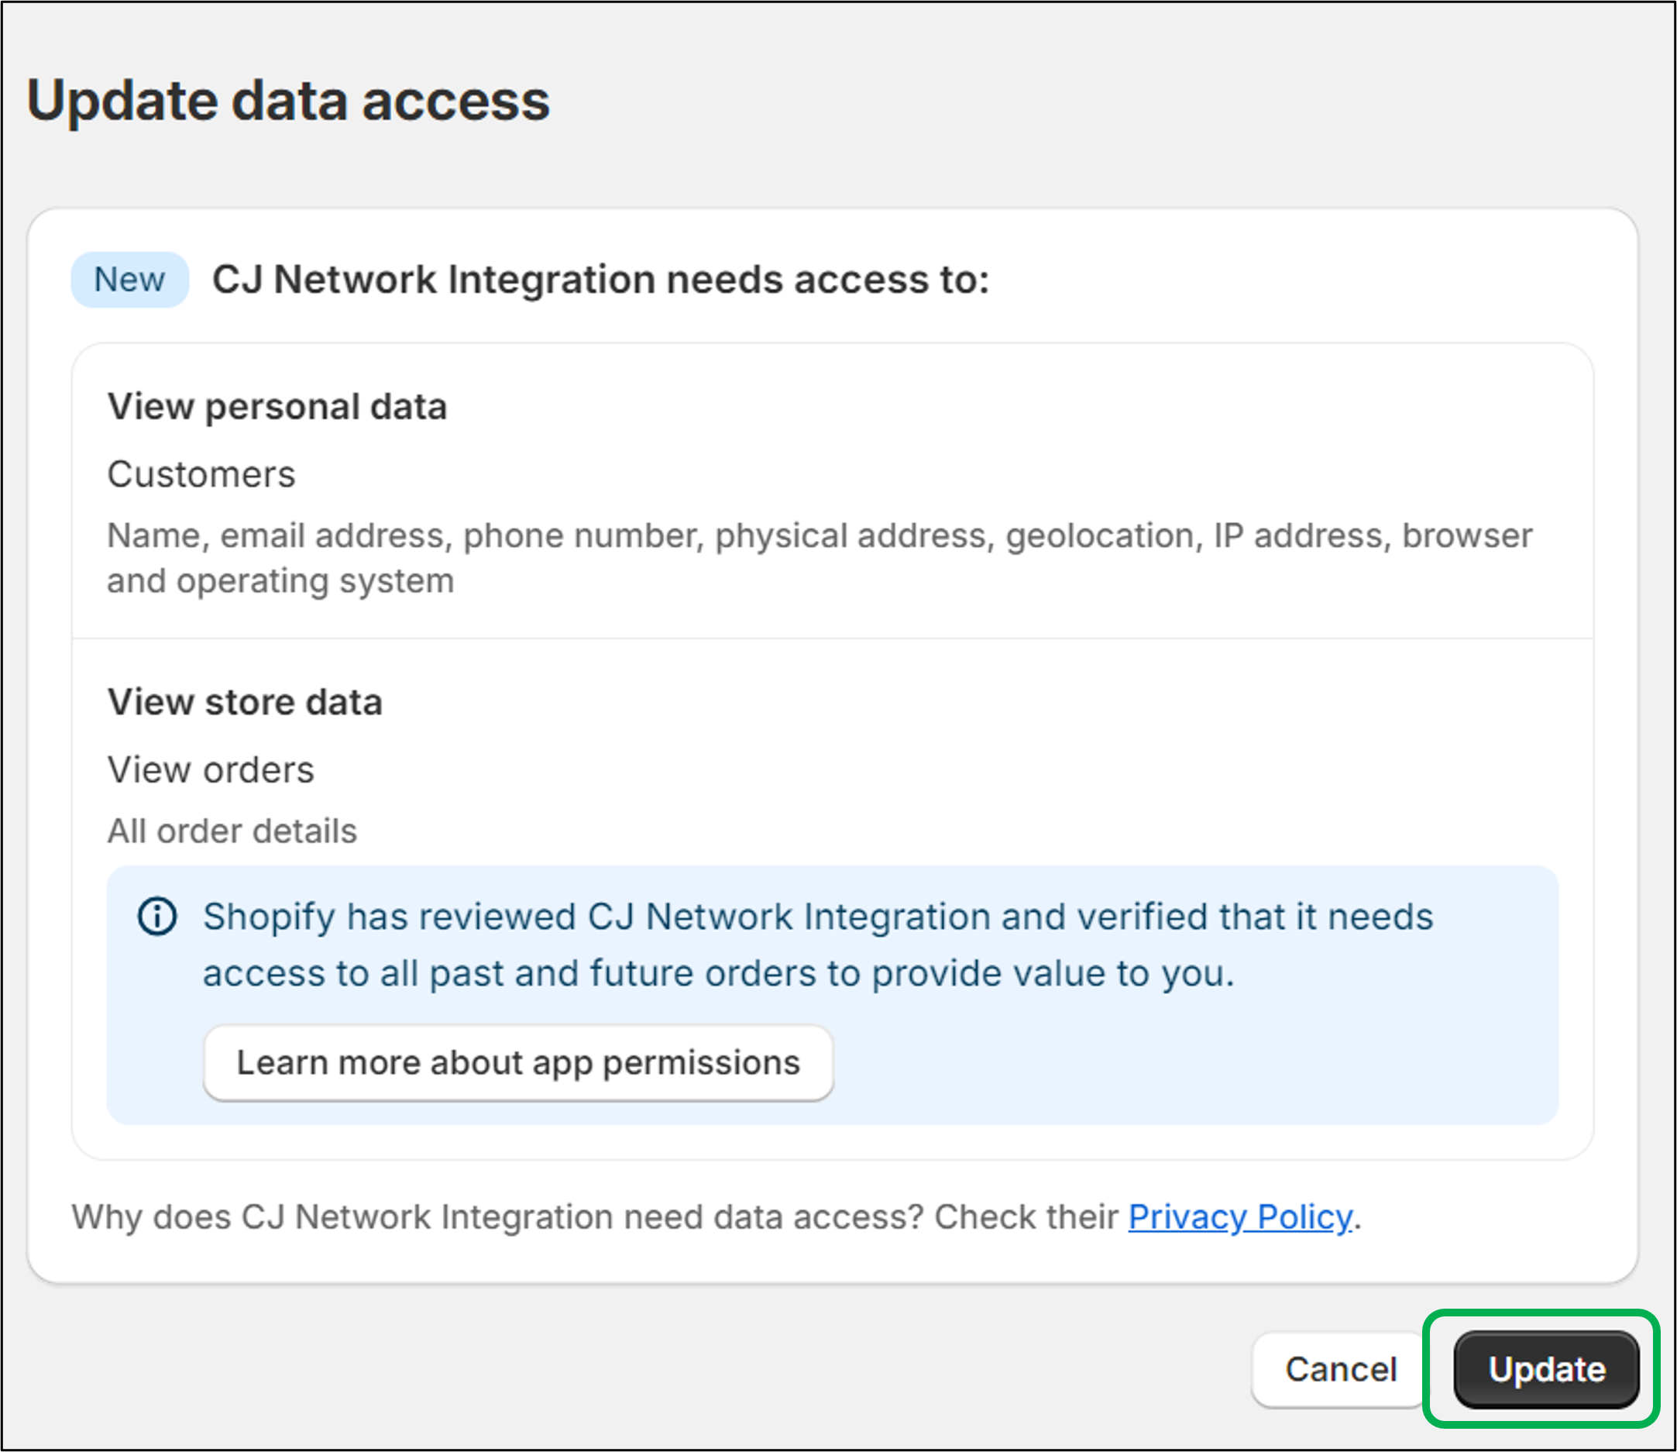
Task: Dismiss the dialog via the Cancel button
Action: click(x=1339, y=1369)
